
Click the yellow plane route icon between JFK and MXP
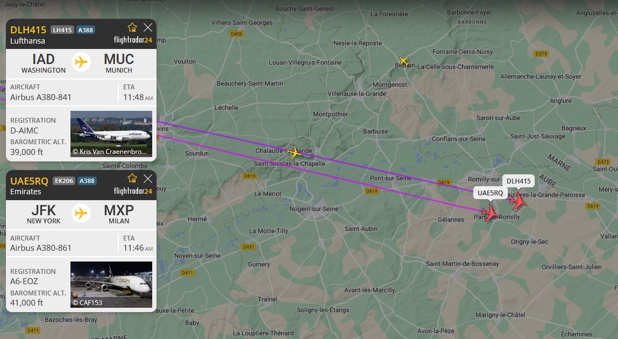[x=81, y=213]
